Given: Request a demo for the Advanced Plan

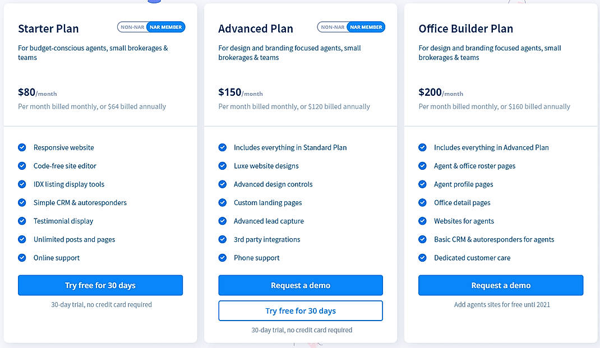Looking at the screenshot, I should (301, 285).
